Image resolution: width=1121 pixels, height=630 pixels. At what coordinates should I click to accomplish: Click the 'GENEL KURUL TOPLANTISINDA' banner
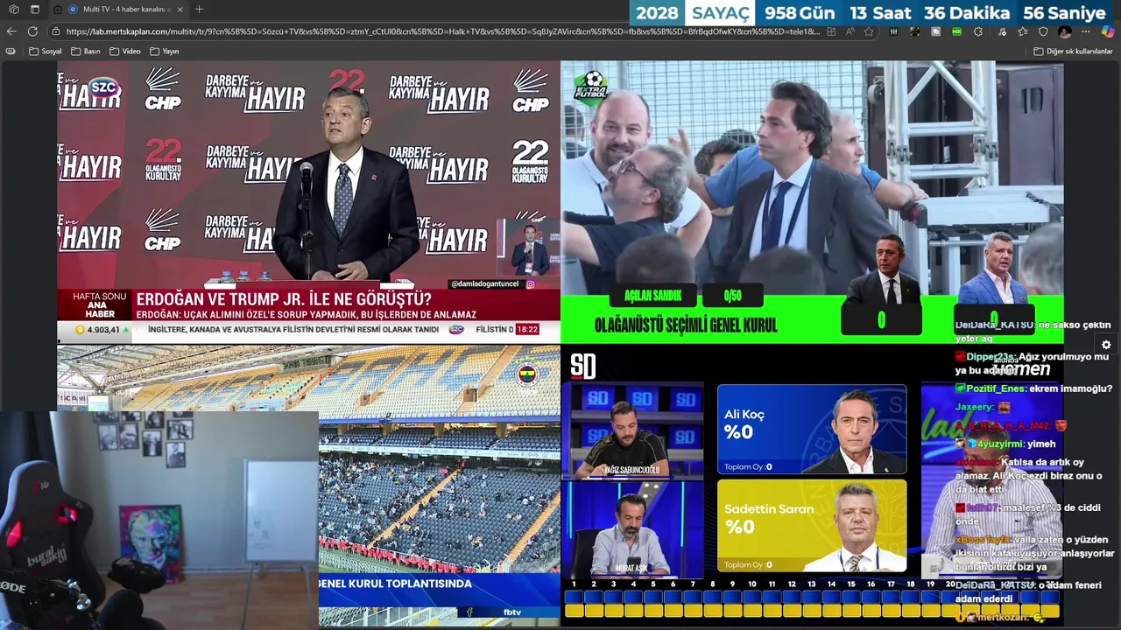(395, 584)
